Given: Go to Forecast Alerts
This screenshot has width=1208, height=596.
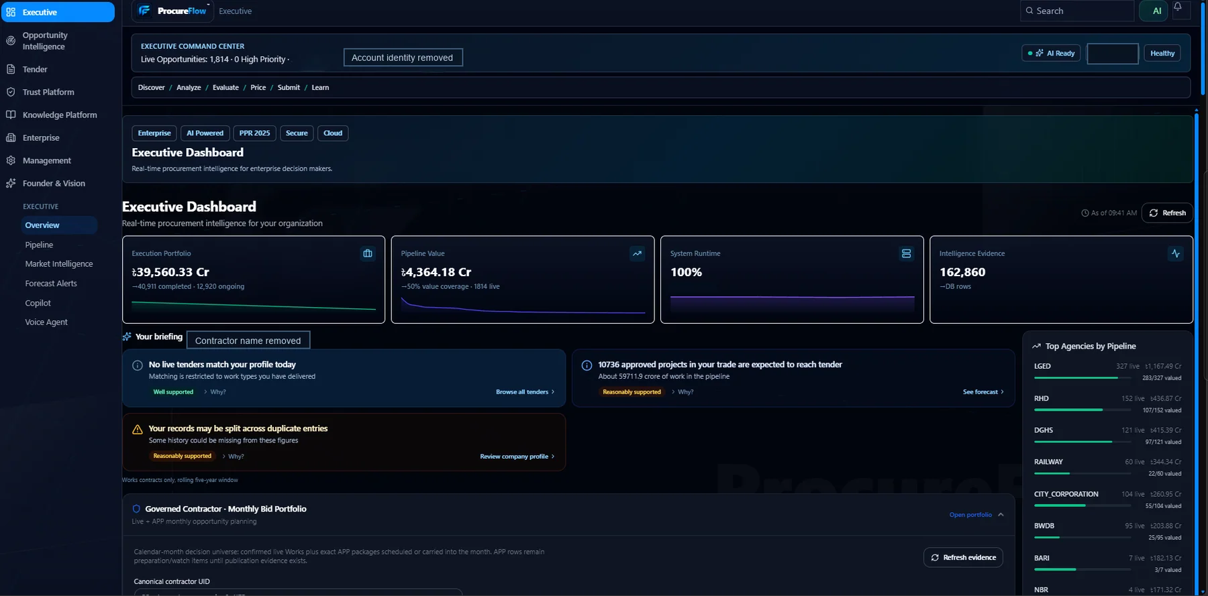Looking at the screenshot, I should [x=51, y=284].
